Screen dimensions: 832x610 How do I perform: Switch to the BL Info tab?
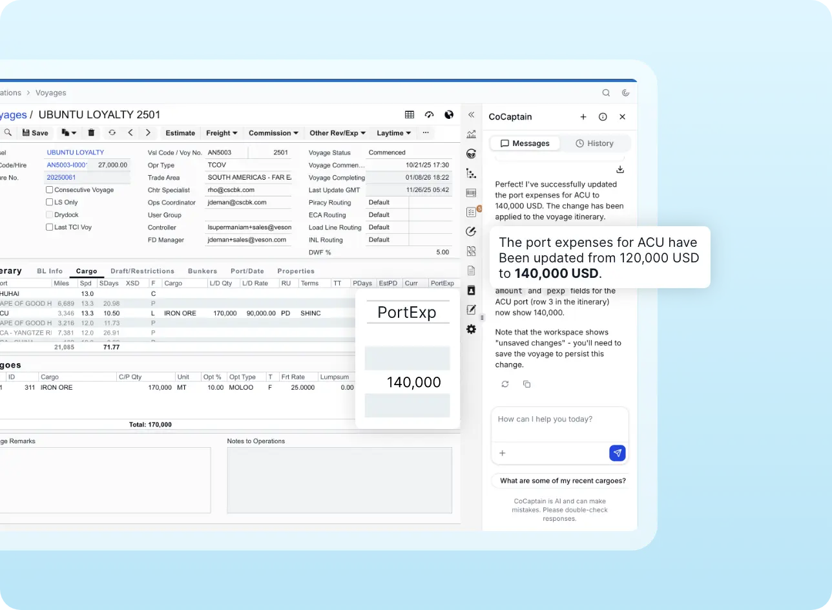(x=50, y=271)
